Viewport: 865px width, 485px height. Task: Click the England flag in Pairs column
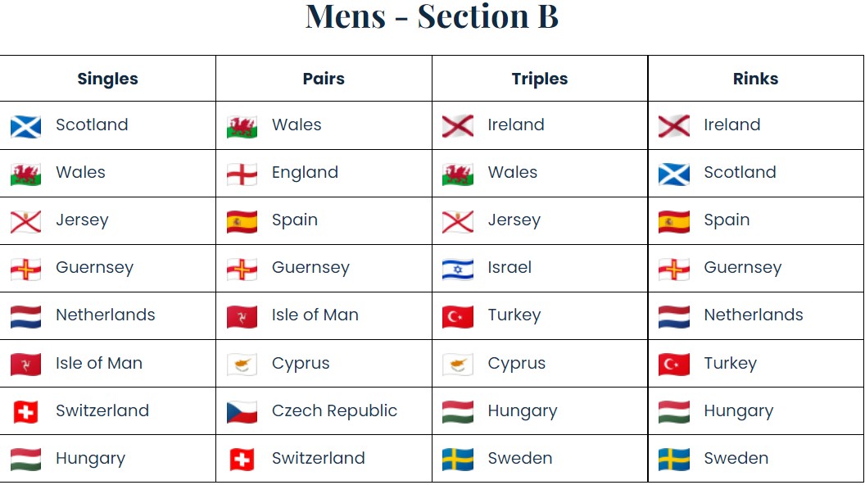[x=242, y=175]
